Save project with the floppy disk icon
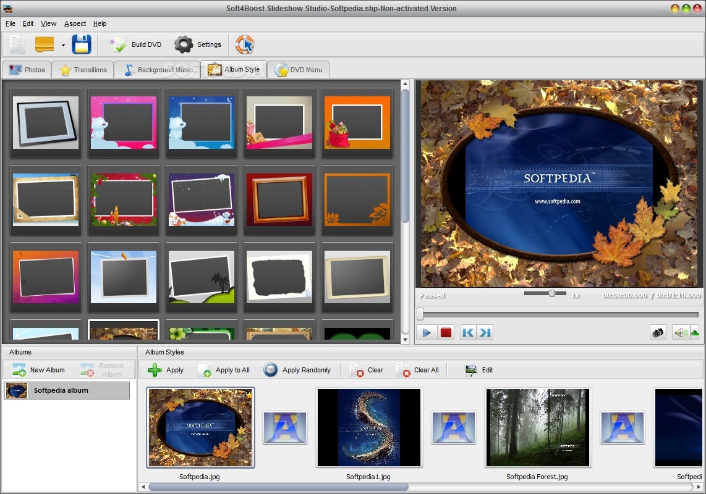Screen dimensions: 706x494 (82, 44)
